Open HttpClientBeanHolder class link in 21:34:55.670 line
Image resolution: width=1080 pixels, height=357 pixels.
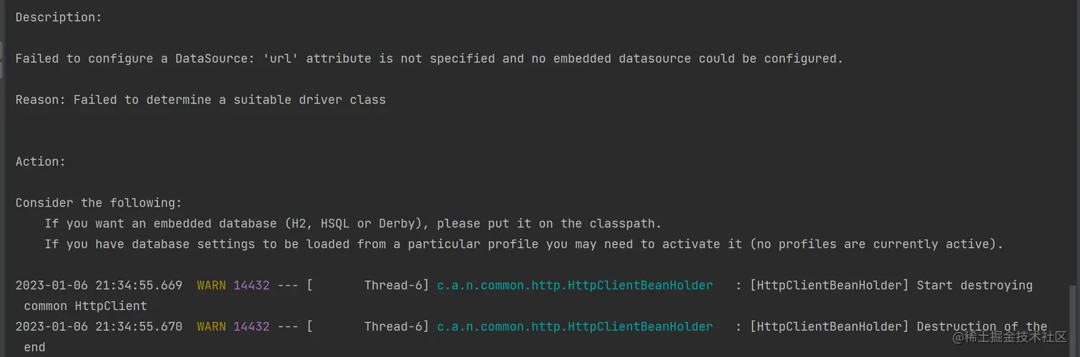coord(574,326)
